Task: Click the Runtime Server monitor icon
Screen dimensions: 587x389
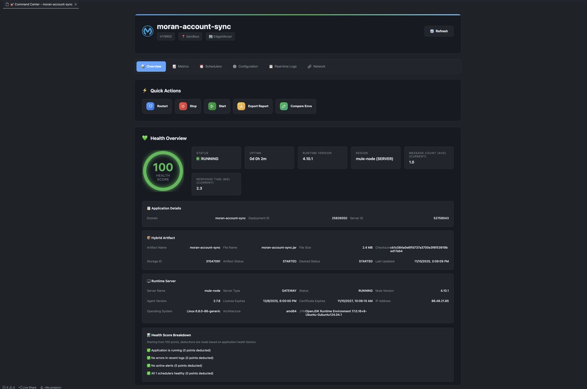Action: [x=149, y=281]
